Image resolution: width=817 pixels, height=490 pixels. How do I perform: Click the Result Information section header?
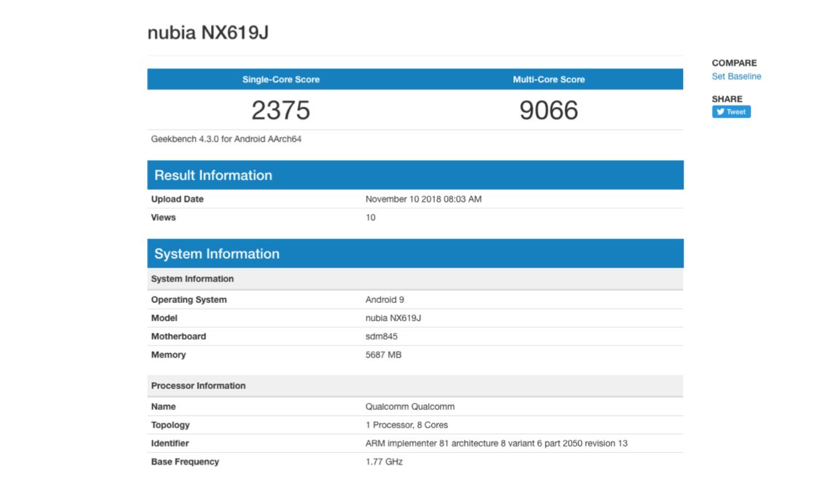click(x=213, y=175)
